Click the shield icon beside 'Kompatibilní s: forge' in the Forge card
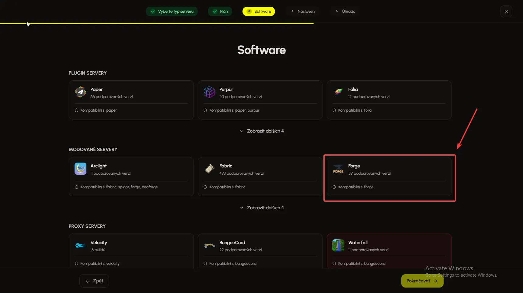This screenshot has width=523, height=293. [334, 187]
